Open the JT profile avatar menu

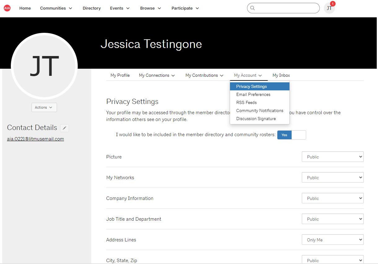[329, 8]
